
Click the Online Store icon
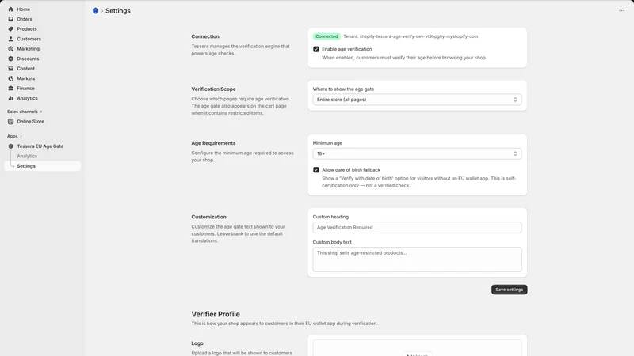tap(10, 122)
